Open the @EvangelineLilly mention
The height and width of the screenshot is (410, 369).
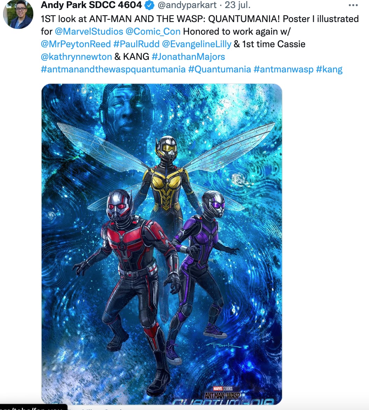point(197,44)
